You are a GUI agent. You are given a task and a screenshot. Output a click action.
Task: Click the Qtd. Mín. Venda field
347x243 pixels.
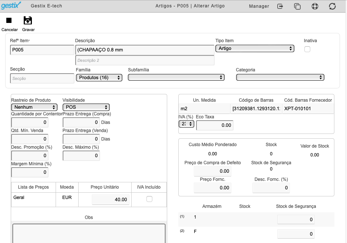click(x=30, y=139)
